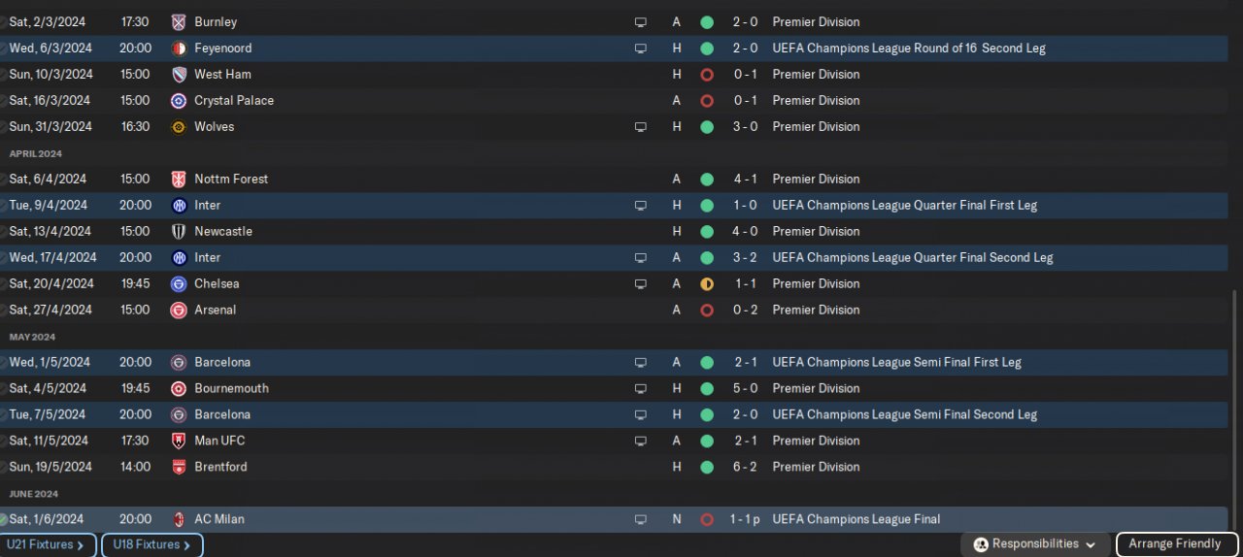Click the TV icon on AC Milan final row
Viewport: 1243px width, 557px height.
[x=640, y=519]
